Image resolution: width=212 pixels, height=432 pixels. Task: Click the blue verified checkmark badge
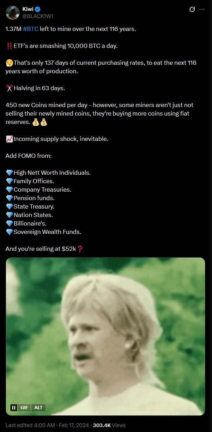tap(38, 9)
